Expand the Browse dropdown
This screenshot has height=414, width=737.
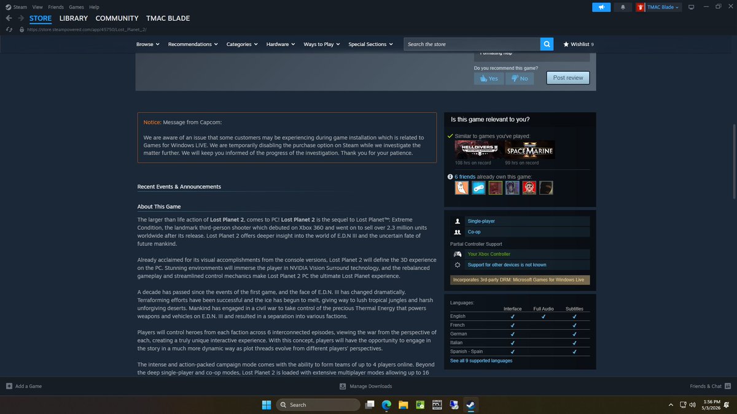[x=147, y=44]
